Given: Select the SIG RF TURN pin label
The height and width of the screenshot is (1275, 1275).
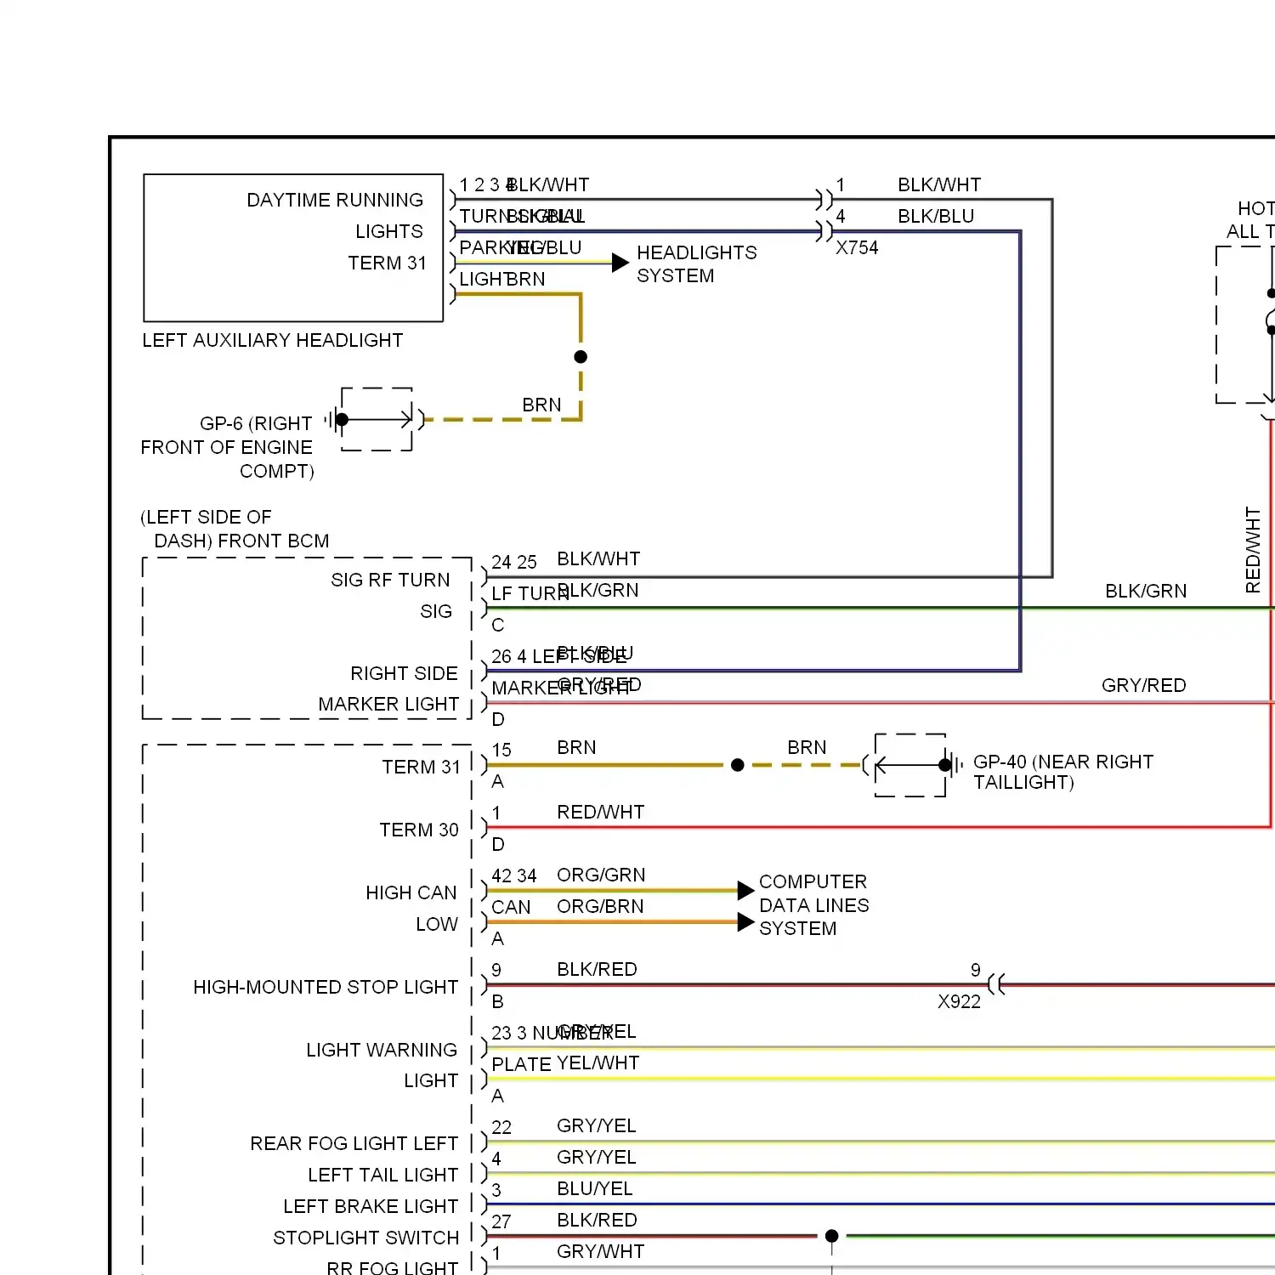Looking at the screenshot, I should tap(390, 580).
